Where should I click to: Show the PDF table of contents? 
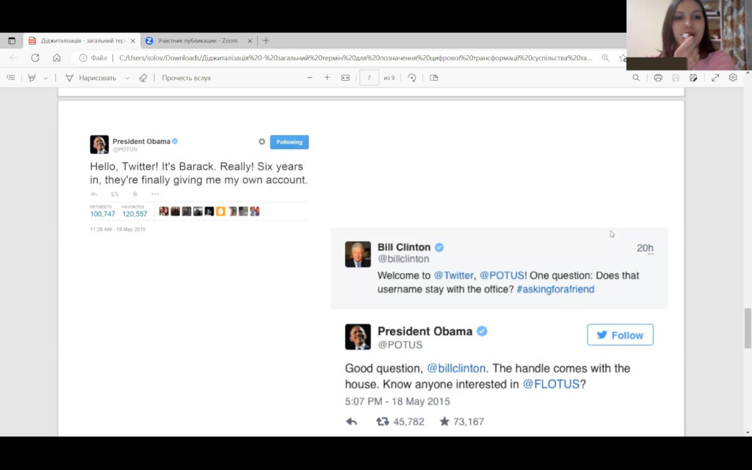10,78
